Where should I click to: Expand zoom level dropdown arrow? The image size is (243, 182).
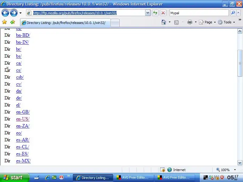235,170
